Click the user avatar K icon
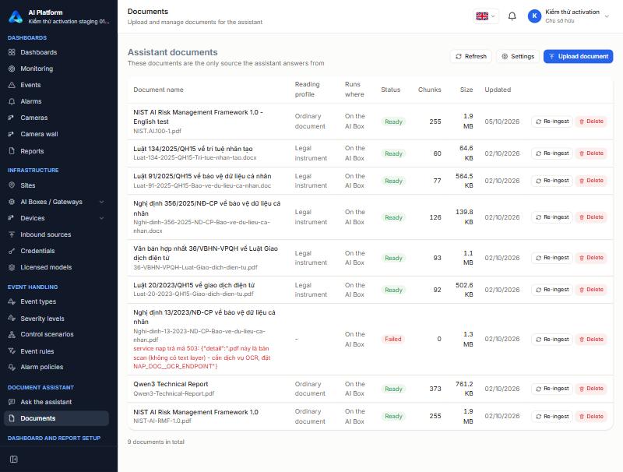 (534, 16)
